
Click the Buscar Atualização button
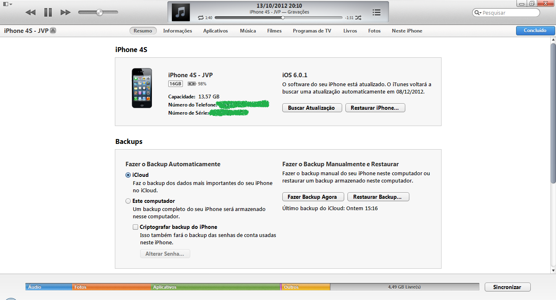[x=312, y=108]
